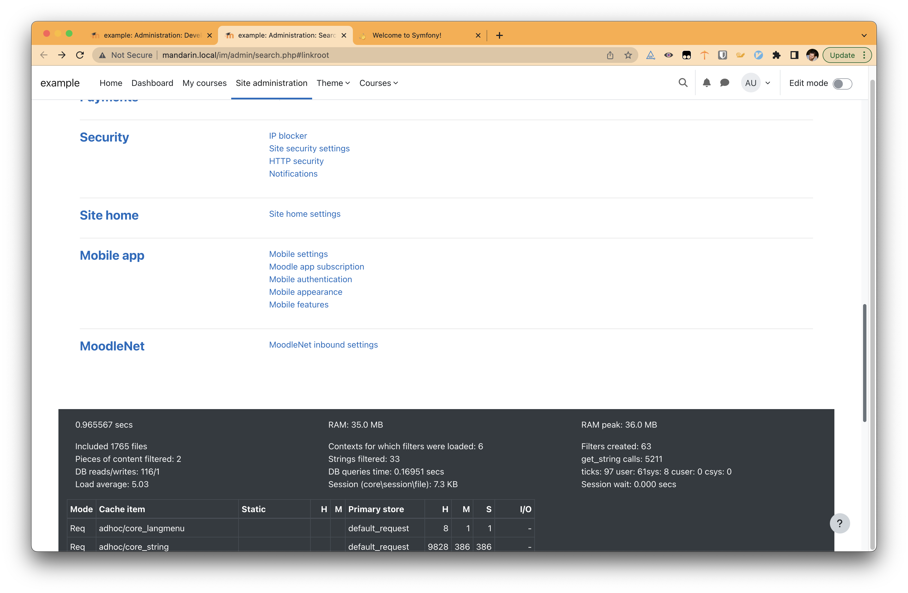Reload the current page
Image resolution: width=908 pixels, height=593 pixels.
click(80, 55)
